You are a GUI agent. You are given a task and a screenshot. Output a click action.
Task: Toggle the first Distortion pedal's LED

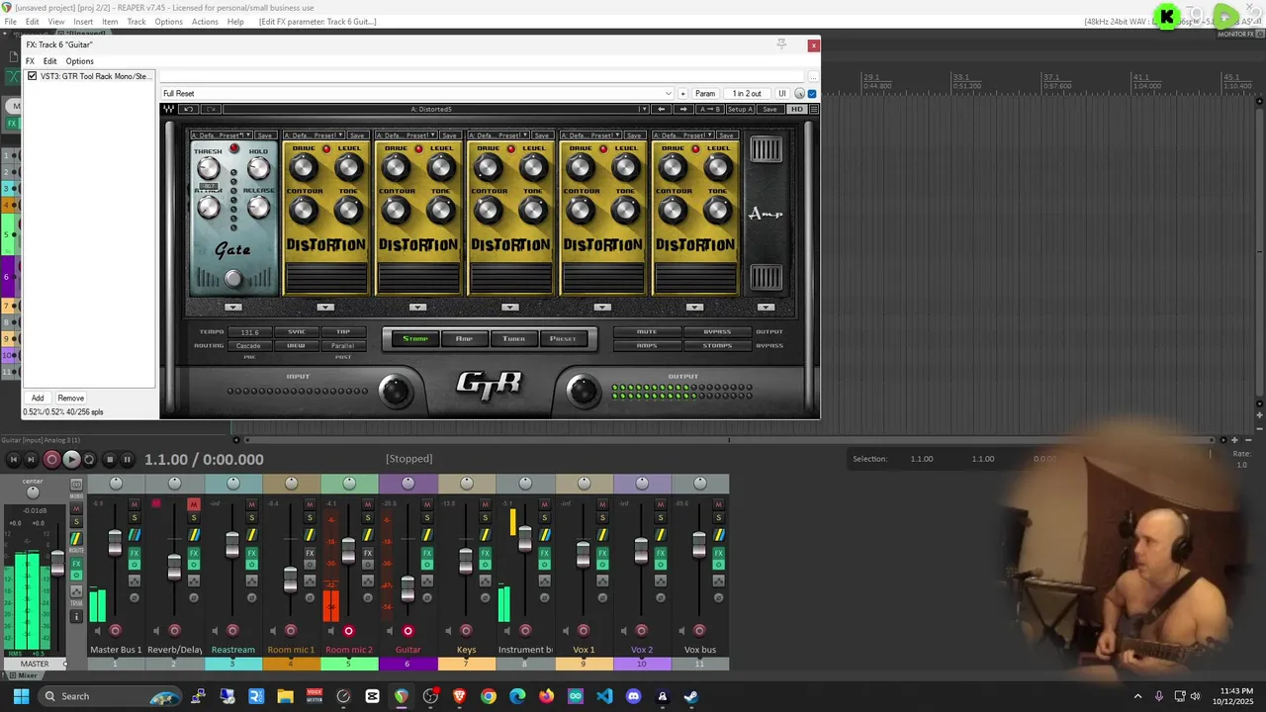tap(326, 149)
